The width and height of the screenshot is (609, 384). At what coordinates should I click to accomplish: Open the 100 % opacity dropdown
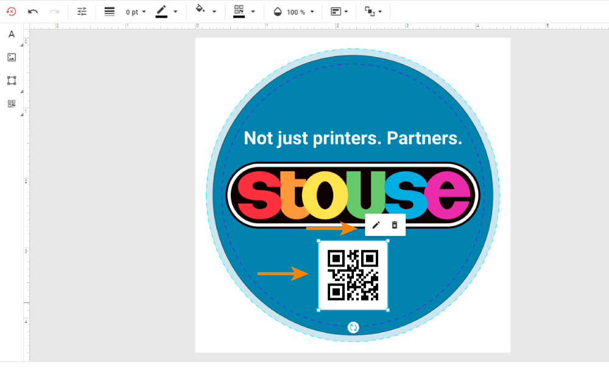(300, 12)
